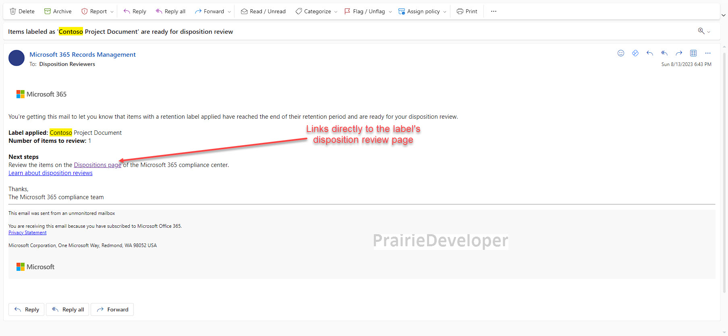This screenshot has height=336, width=728.
Task: Collapse the ribbon with the chevron arrow
Action: [724, 15]
